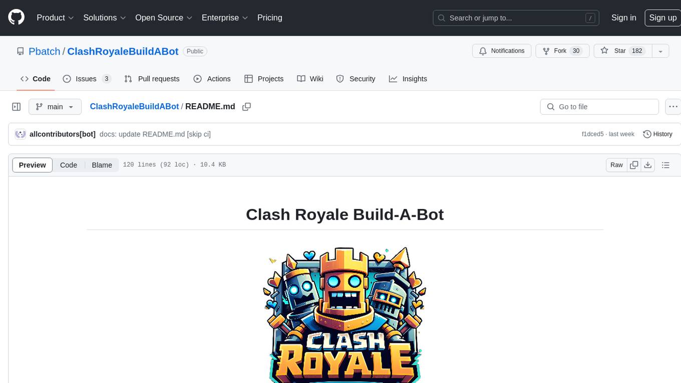Image resolution: width=681 pixels, height=383 pixels.
Task: Click the allcontributors bot avatar
Action: pos(21,134)
